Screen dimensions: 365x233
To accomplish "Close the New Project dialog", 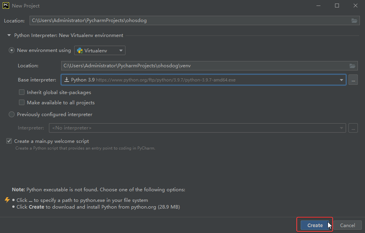I will [x=355, y=6].
